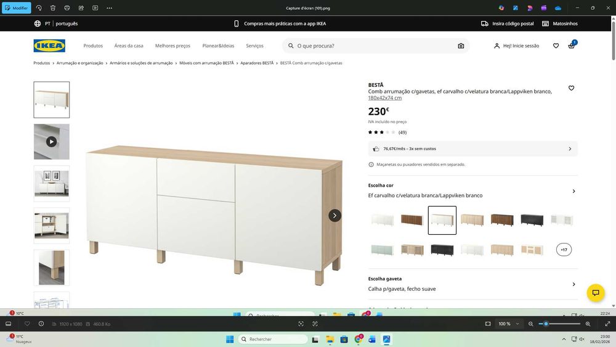Open the OneDrive cloud icon in Photos
616x347 pixels.
pos(558,8)
